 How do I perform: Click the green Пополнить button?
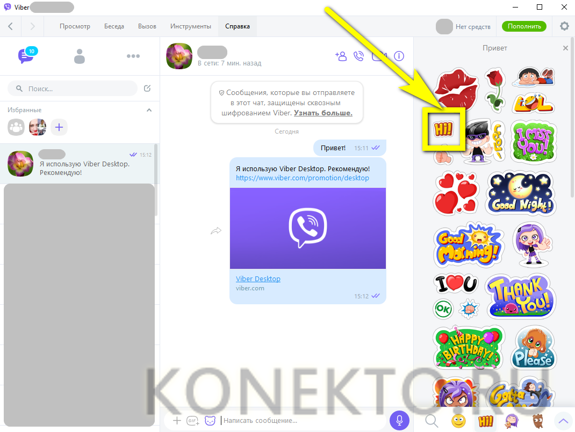524,26
